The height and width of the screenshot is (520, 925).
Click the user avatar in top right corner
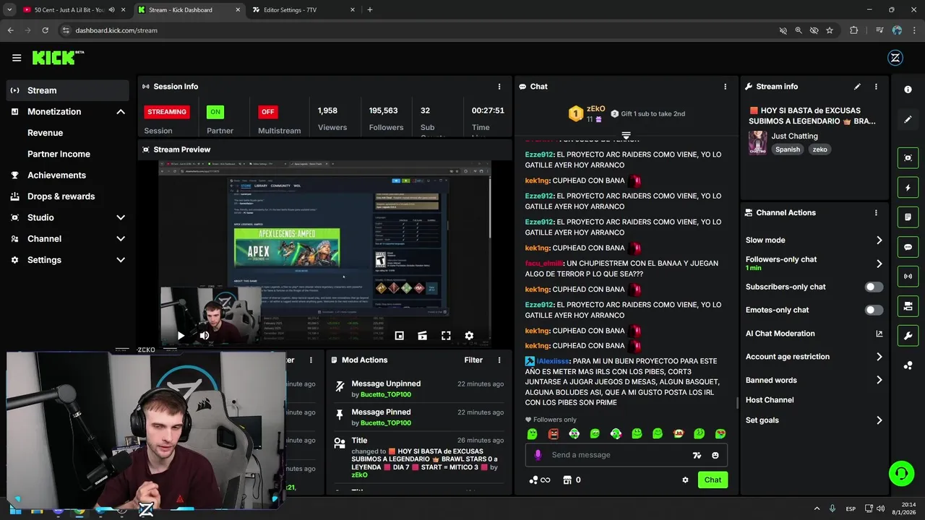pos(895,58)
